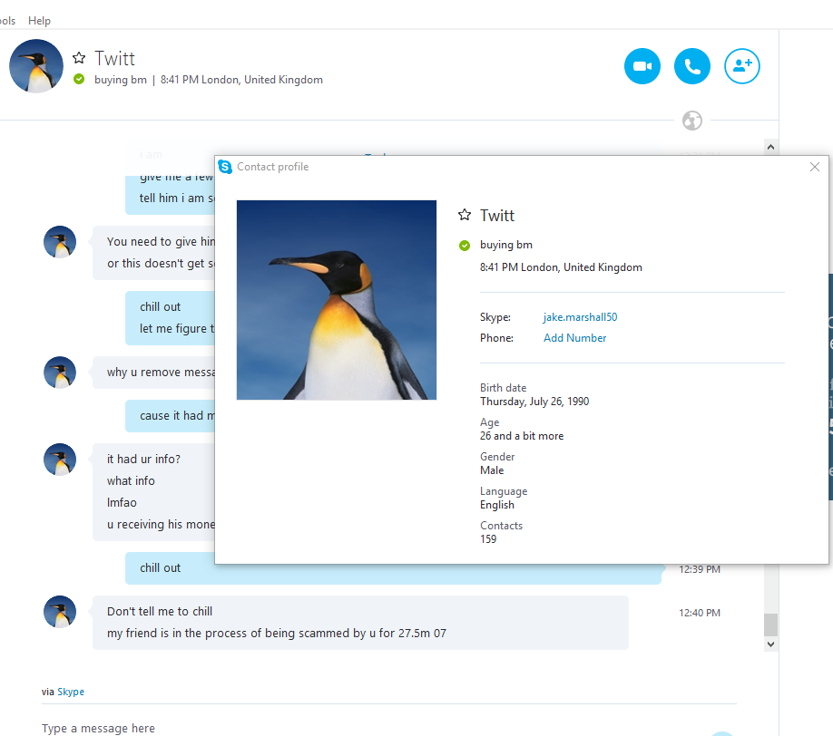Click the Skype link after 'via'

[71, 692]
